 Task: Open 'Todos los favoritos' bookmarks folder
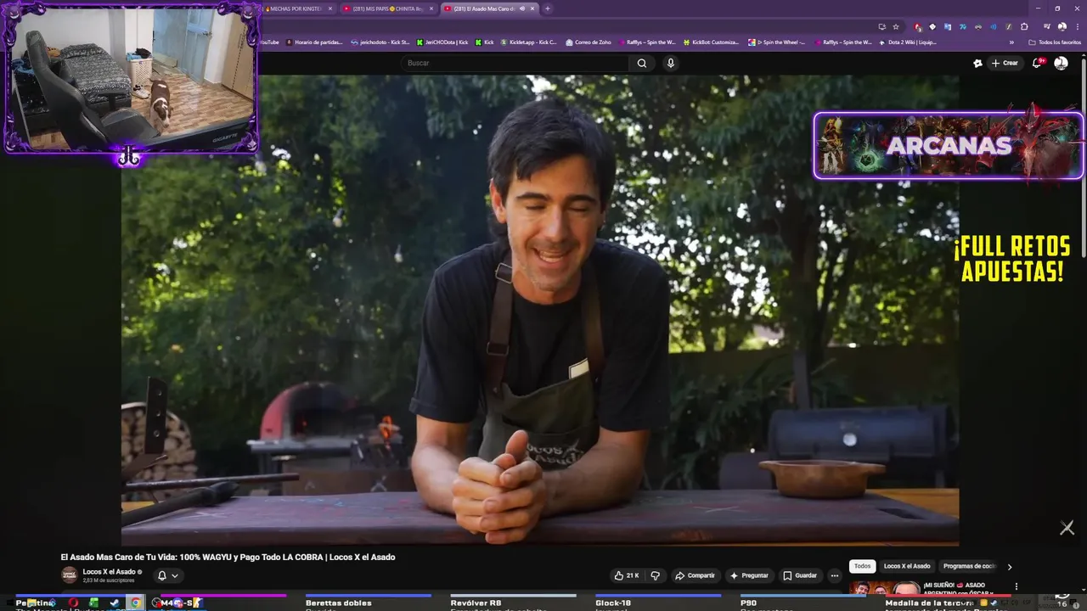click(1054, 42)
